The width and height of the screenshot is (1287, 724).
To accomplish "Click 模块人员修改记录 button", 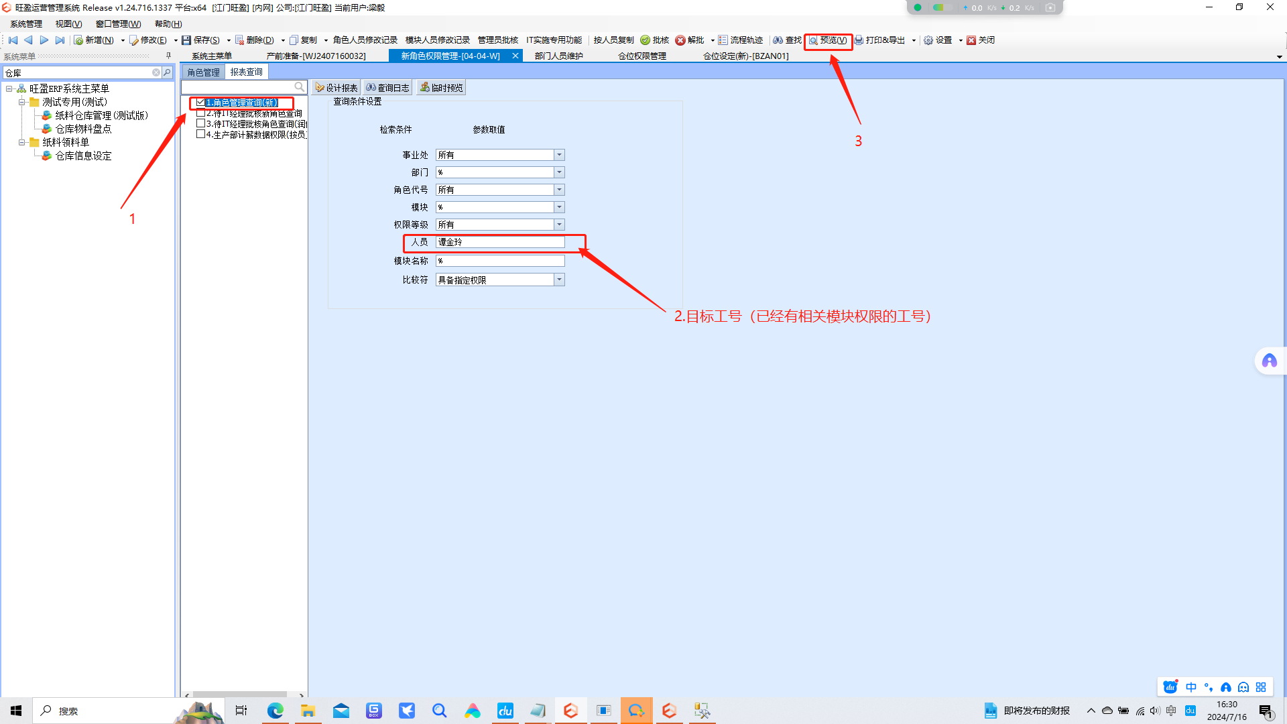I will [438, 40].
